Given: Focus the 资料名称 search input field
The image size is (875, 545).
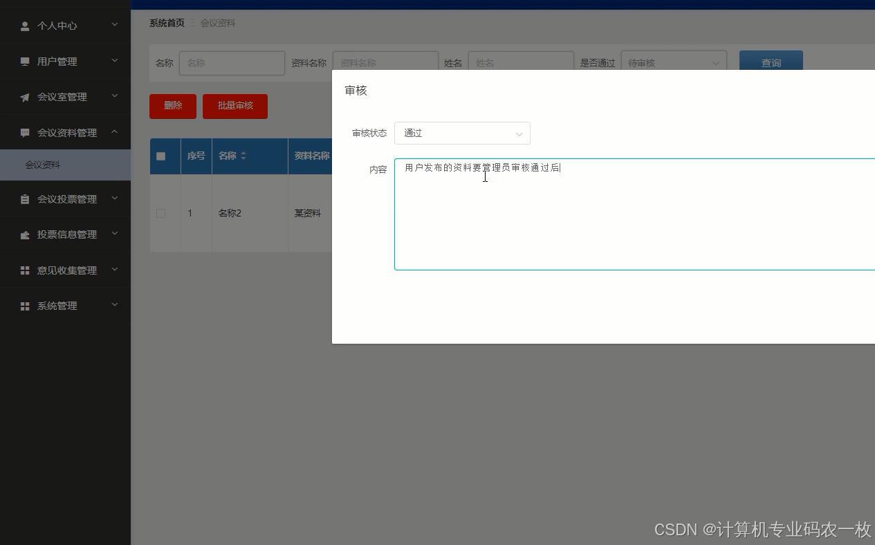Looking at the screenshot, I should (385, 62).
